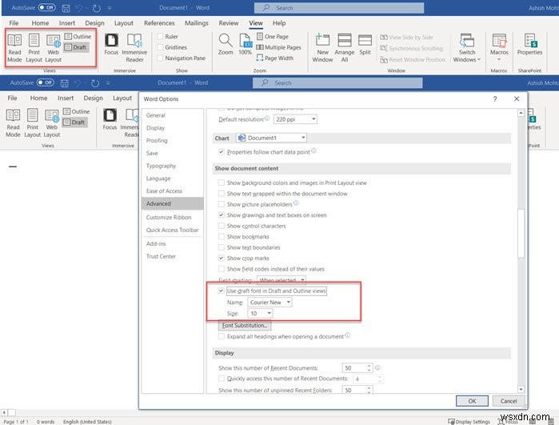Open the Review ribbon tab

pyautogui.click(x=229, y=23)
